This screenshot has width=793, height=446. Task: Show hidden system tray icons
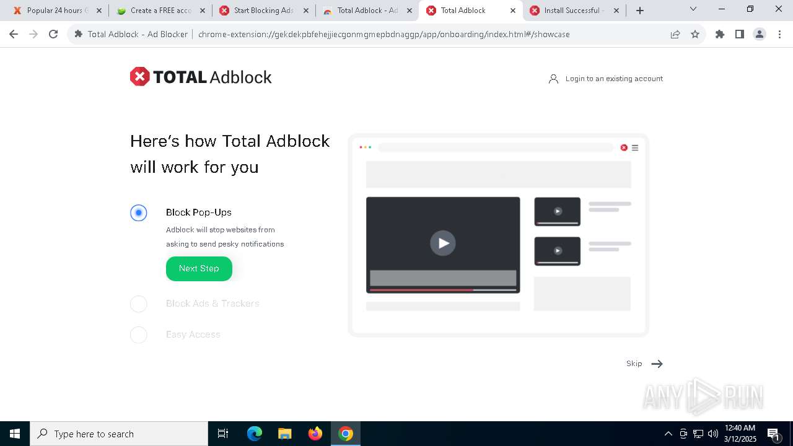(x=668, y=434)
